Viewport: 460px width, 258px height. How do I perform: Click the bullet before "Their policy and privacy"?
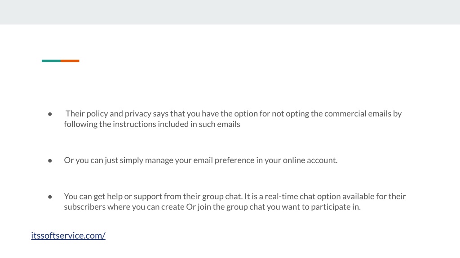[x=50, y=114]
